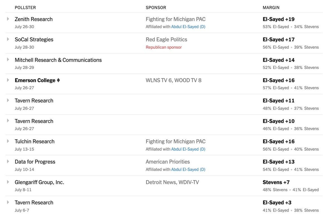Click the SPONSOR column header
This screenshot has width=334, height=221.
tap(156, 8)
